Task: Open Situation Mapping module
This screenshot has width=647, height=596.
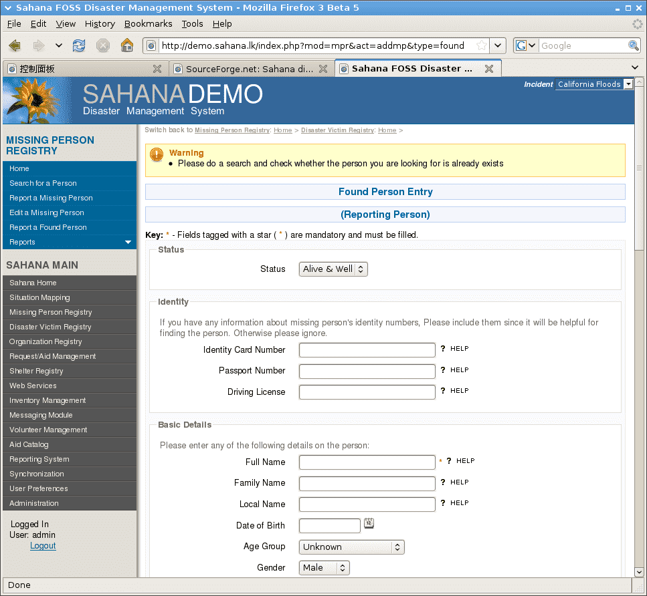Action: (70, 297)
